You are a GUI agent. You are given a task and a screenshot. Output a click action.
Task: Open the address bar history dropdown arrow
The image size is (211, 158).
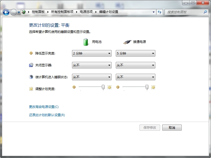(154, 12)
